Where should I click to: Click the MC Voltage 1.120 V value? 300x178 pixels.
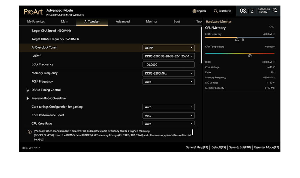pos(270,83)
